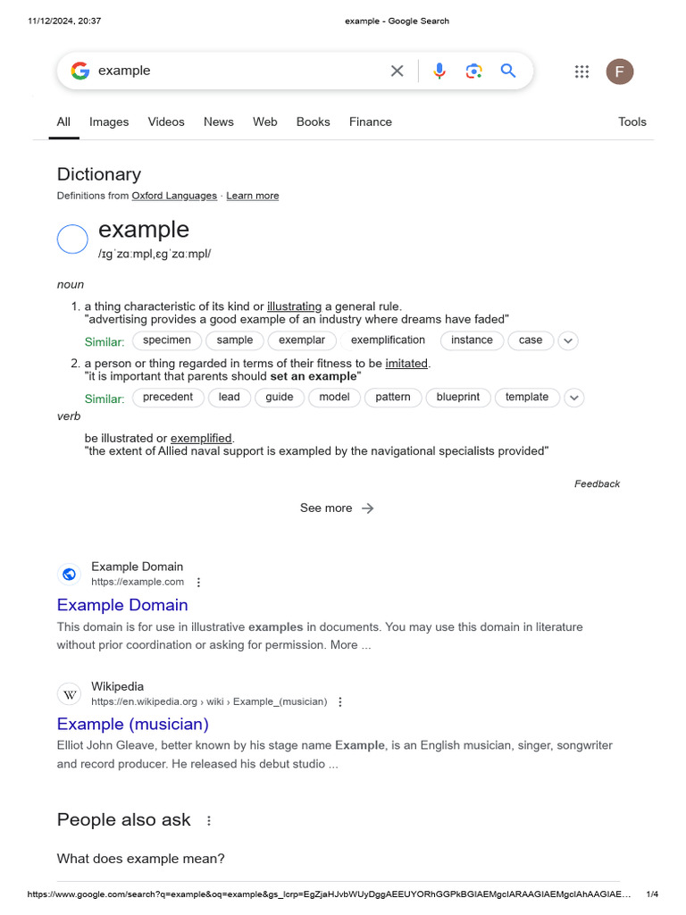Switch to the News tab
The image size is (686, 915).
[x=219, y=122]
